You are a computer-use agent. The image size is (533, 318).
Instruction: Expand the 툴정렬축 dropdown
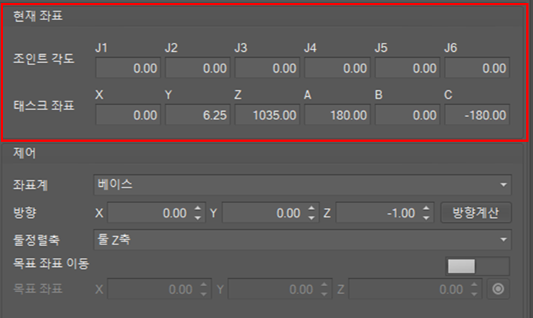click(x=303, y=239)
